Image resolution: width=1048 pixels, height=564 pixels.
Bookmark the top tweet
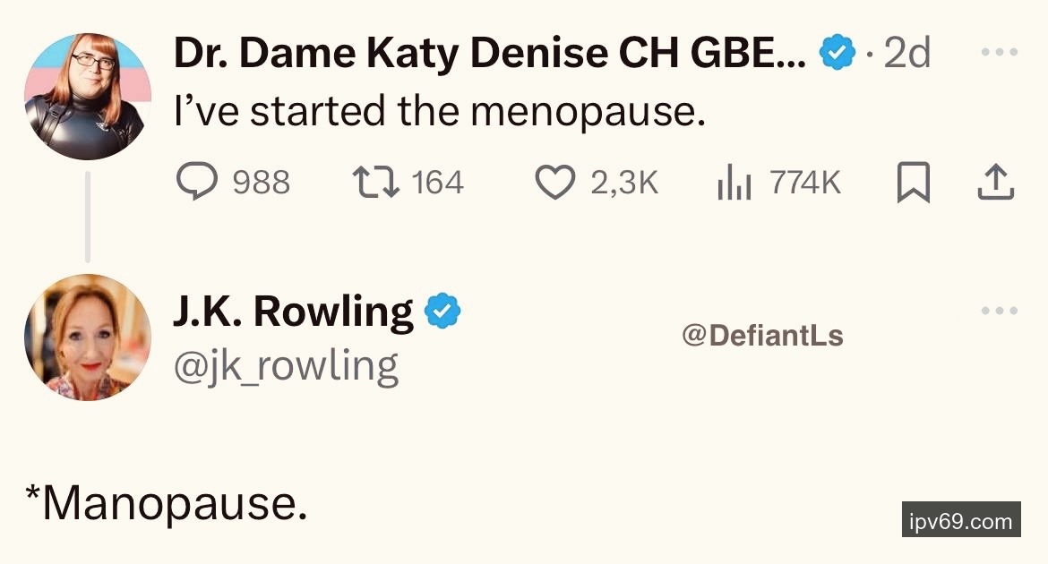coord(914,183)
